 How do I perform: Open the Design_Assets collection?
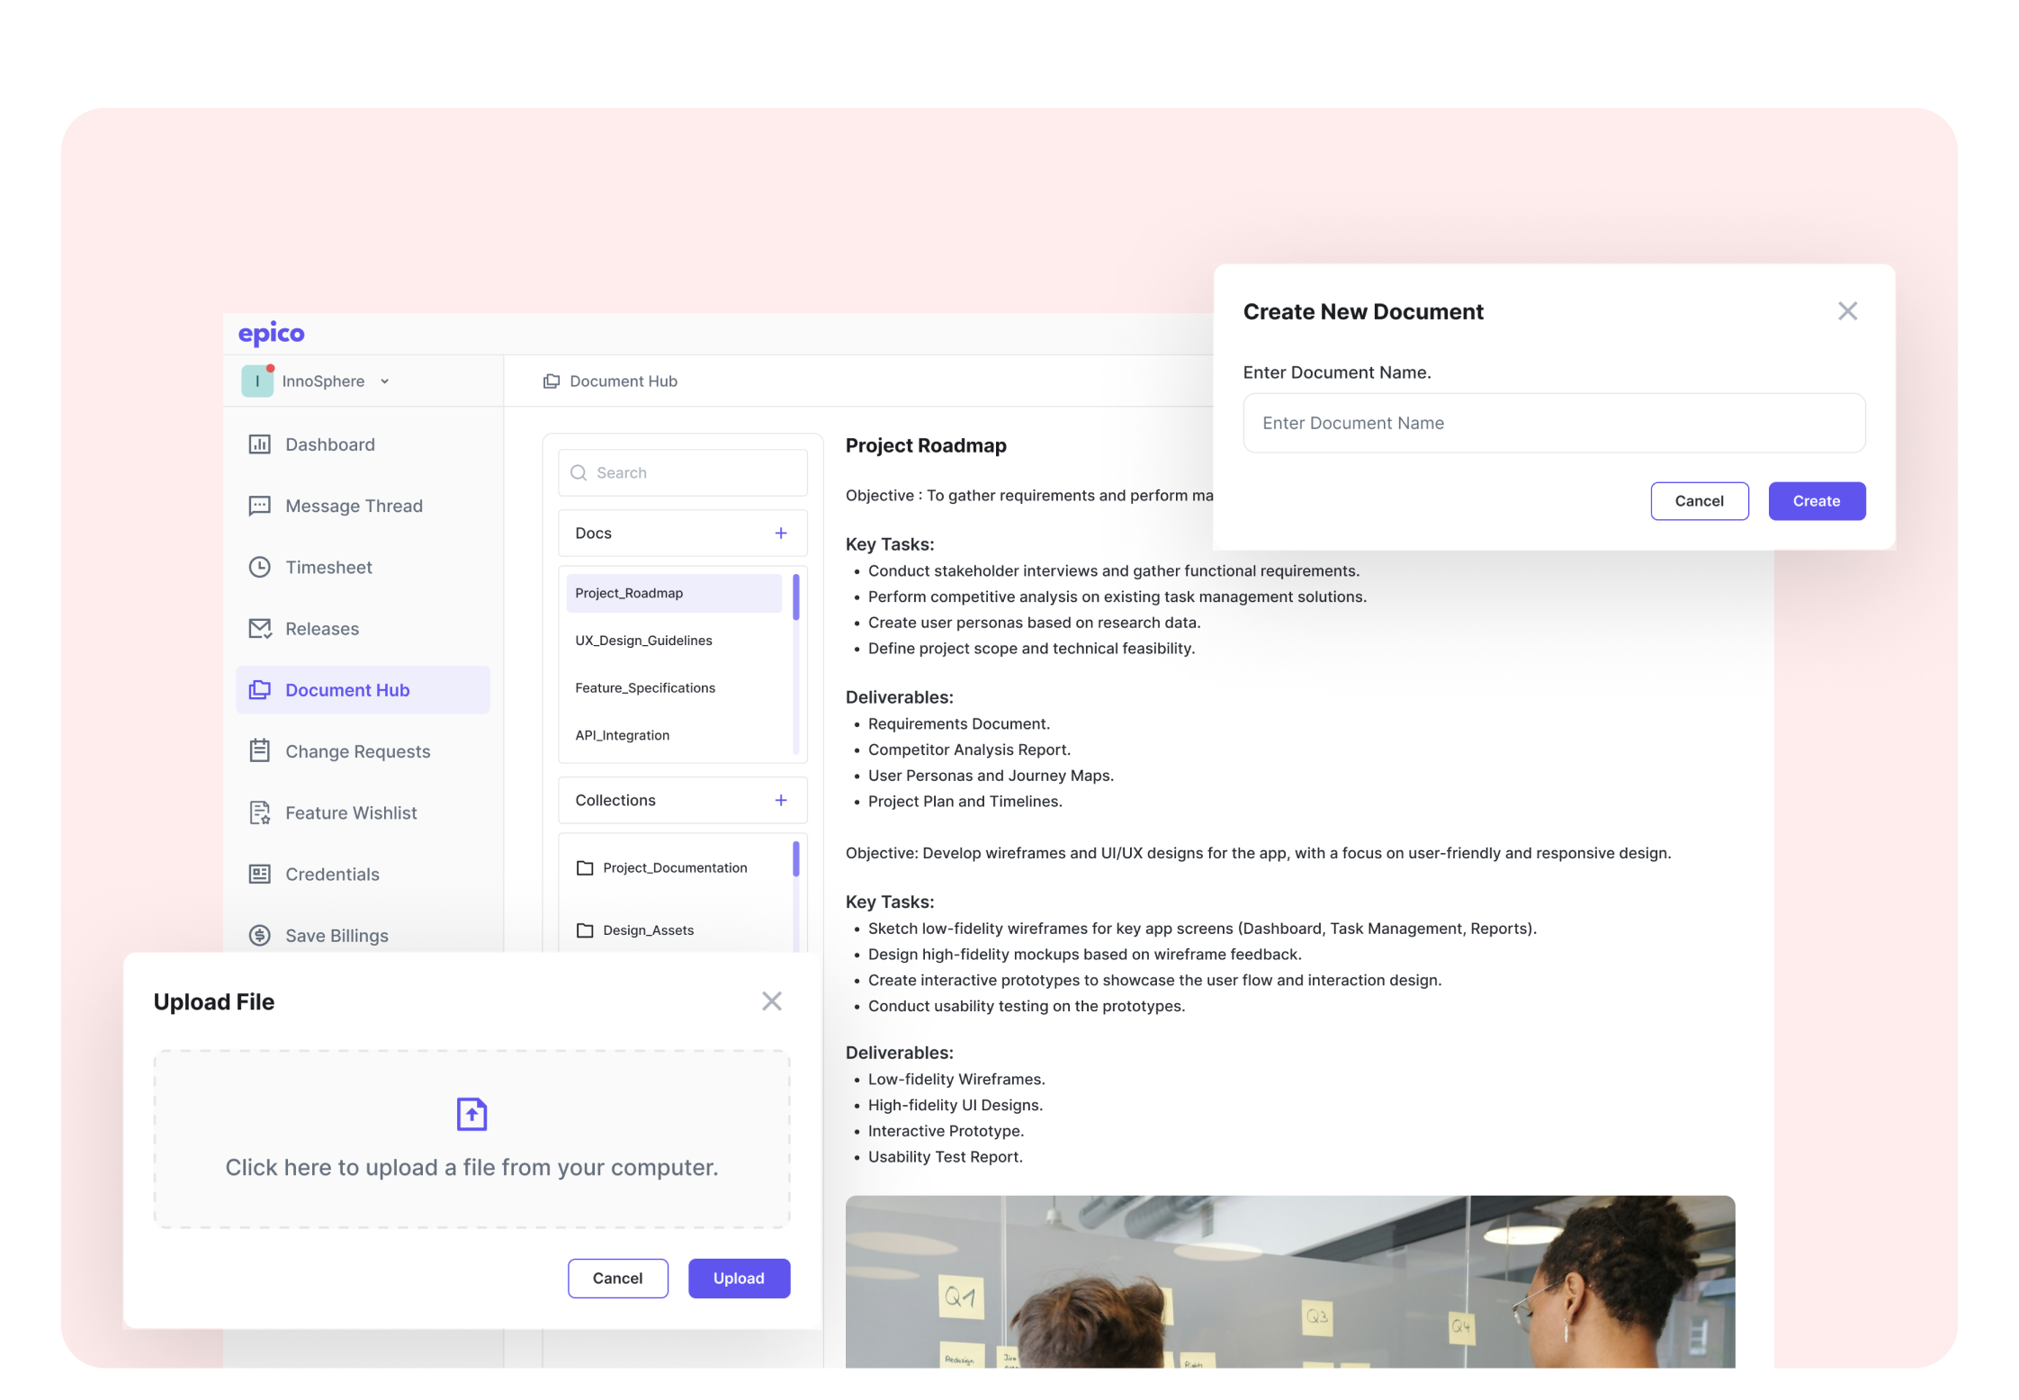tap(648, 930)
